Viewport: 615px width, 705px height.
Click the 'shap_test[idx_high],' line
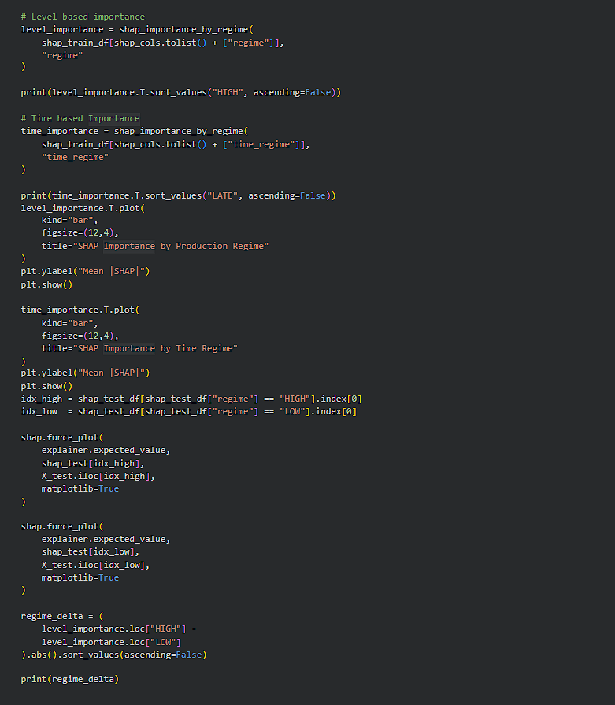(93, 463)
